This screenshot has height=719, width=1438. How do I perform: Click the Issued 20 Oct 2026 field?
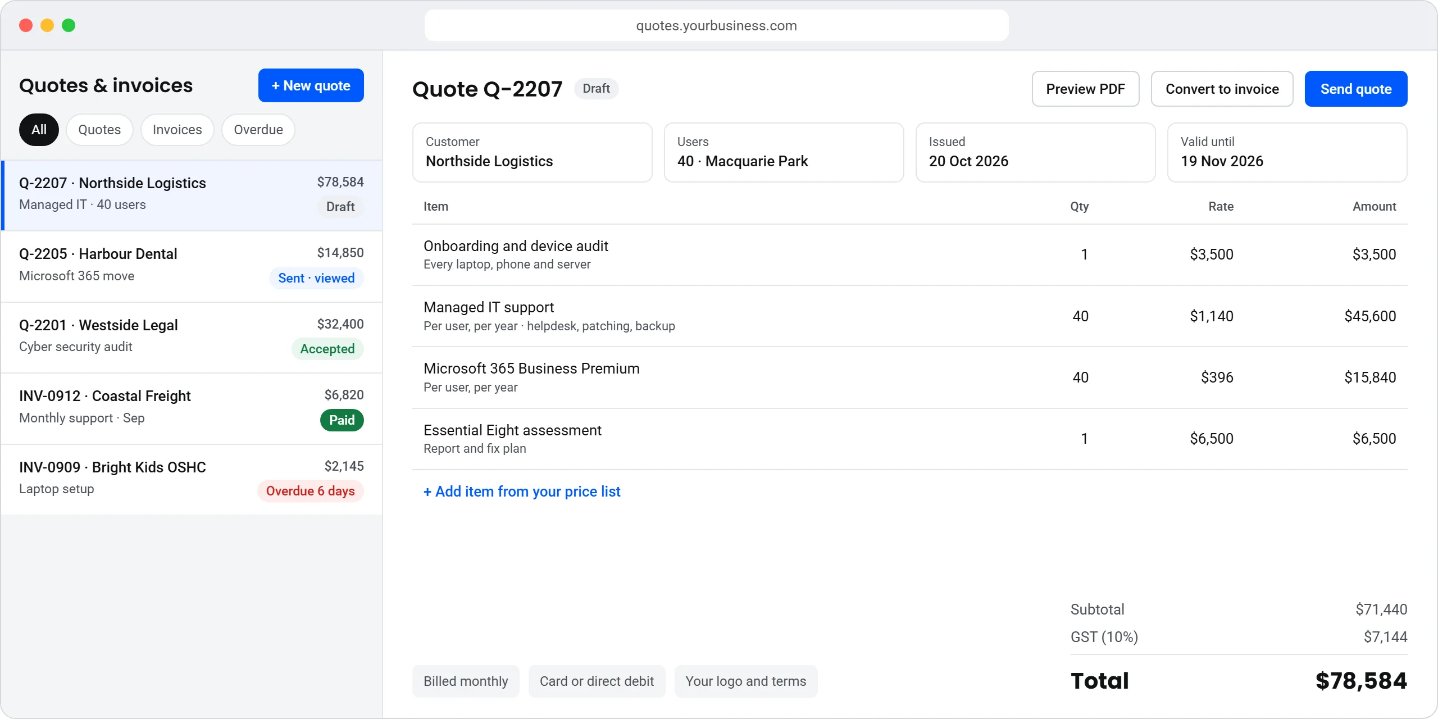(1035, 152)
